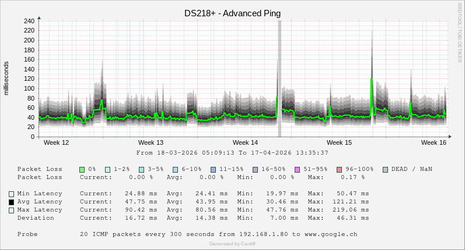
Task: Click the Max Latency legend box
Action: tap(11, 210)
